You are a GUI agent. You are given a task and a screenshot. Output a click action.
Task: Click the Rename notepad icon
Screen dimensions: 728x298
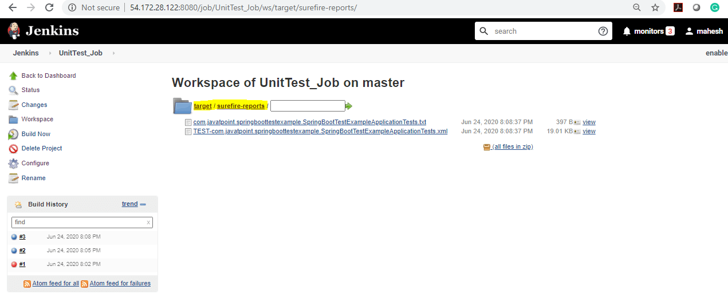(13, 178)
